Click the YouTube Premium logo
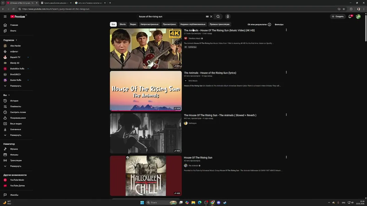This screenshot has width=367, height=206. tap(18, 17)
